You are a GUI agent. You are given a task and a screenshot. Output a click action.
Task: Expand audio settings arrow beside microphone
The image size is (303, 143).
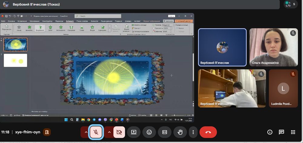coord(86,132)
